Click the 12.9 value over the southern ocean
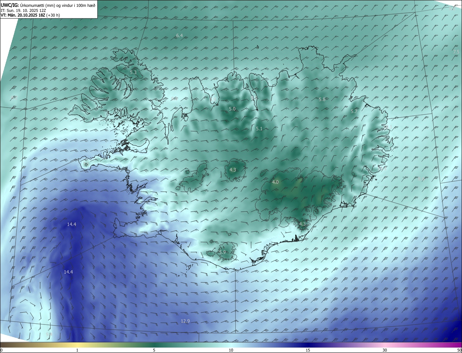Viewport: 462px width, 353px height. tap(185, 321)
